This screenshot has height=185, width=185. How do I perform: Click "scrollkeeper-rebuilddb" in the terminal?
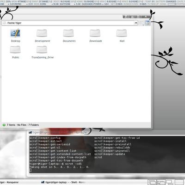click(112, 148)
